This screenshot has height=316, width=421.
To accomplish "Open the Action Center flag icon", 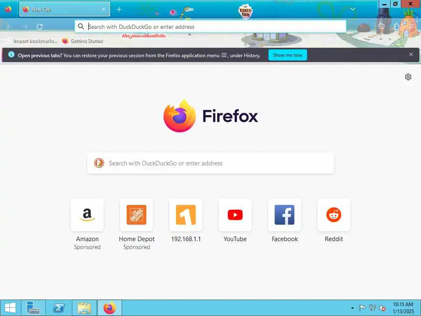I will click(362, 308).
